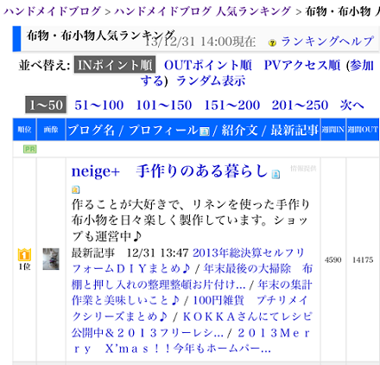This screenshot has width=380, height=365.
Task: Sort by OUTポイント順
Action: pyautogui.click(x=208, y=65)
